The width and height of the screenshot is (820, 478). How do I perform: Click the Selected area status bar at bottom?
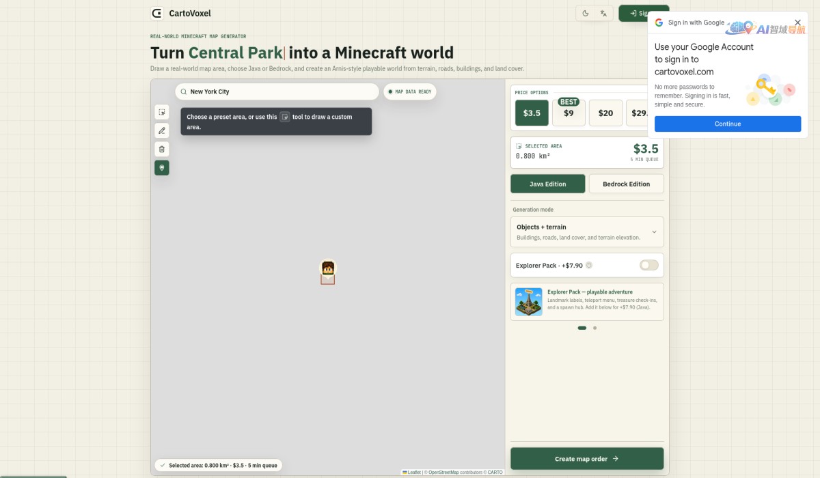[218, 465]
